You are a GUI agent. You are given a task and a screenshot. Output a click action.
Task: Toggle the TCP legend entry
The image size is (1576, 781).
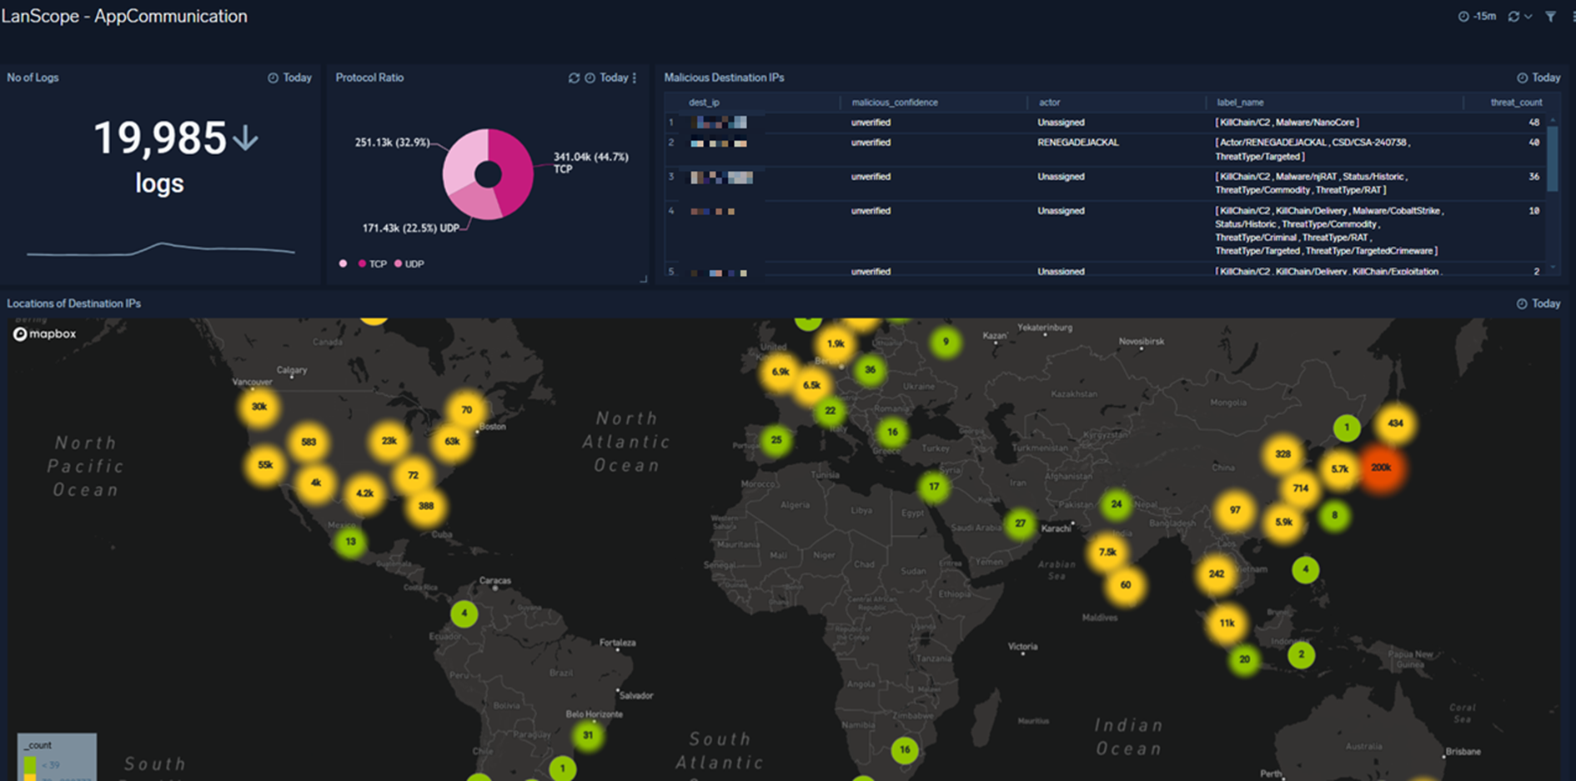click(373, 263)
